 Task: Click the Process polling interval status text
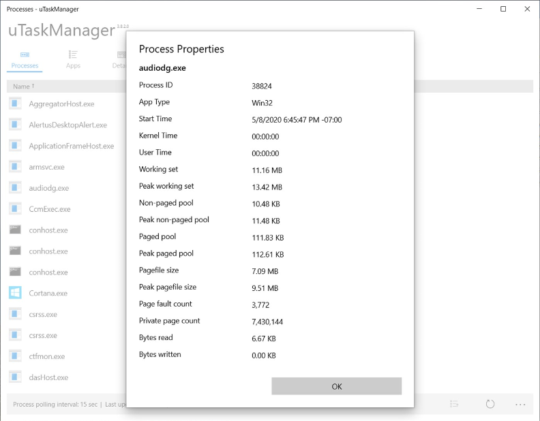click(55, 405)
